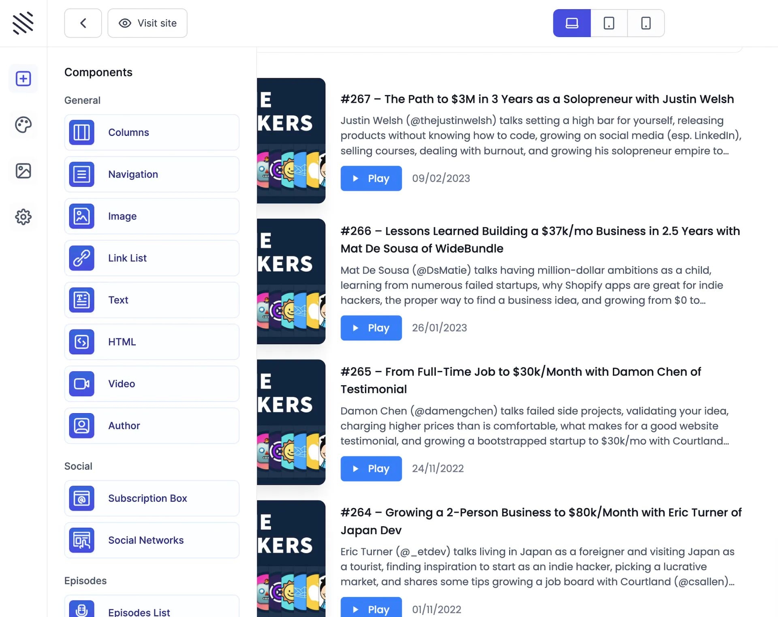
Task: Switch to mobile preview mode
Action: click(x=645, y=23)
